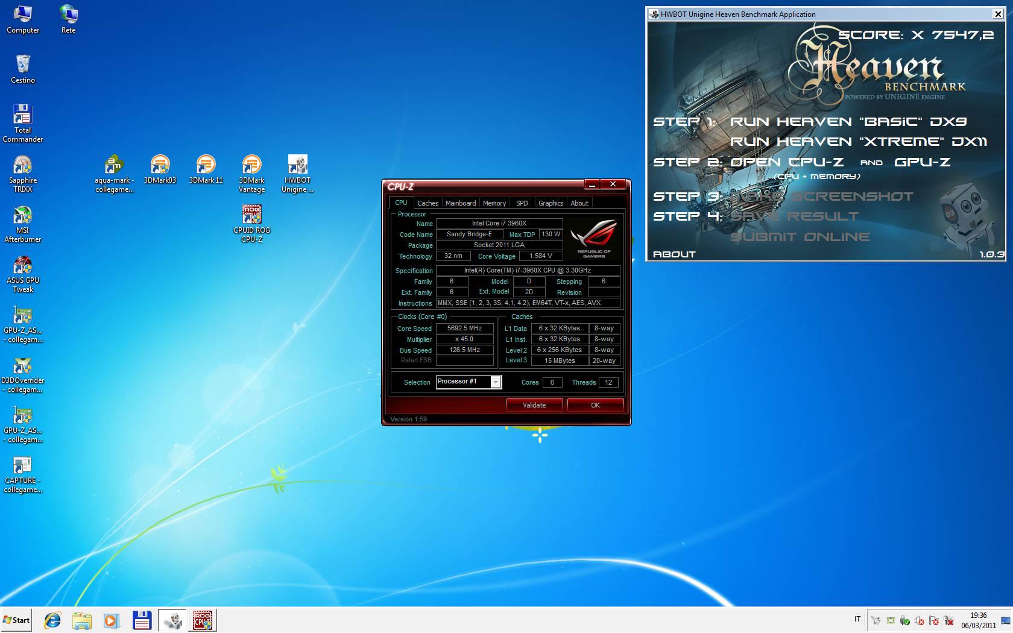Open the CAPTURE collegamento shortcut
Viewport: 1013px width, 633px height.
click(x=23, y=474)
